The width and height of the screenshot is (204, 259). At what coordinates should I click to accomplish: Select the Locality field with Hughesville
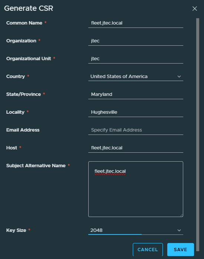[x=135, y=112]
